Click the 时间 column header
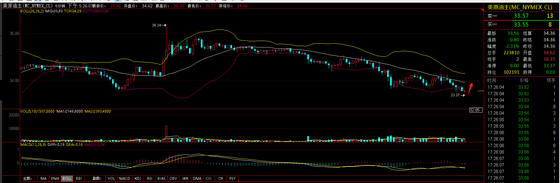Screen dimensions: 560x183 [492, 80]
